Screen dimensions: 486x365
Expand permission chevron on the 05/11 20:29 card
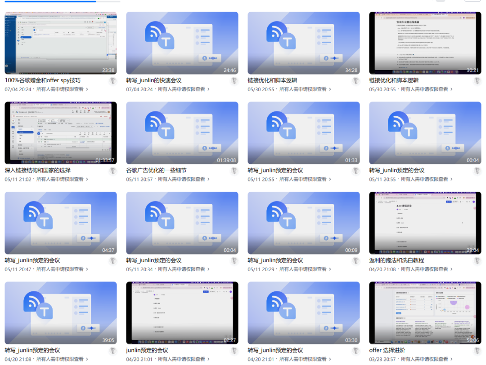point(330,269)
